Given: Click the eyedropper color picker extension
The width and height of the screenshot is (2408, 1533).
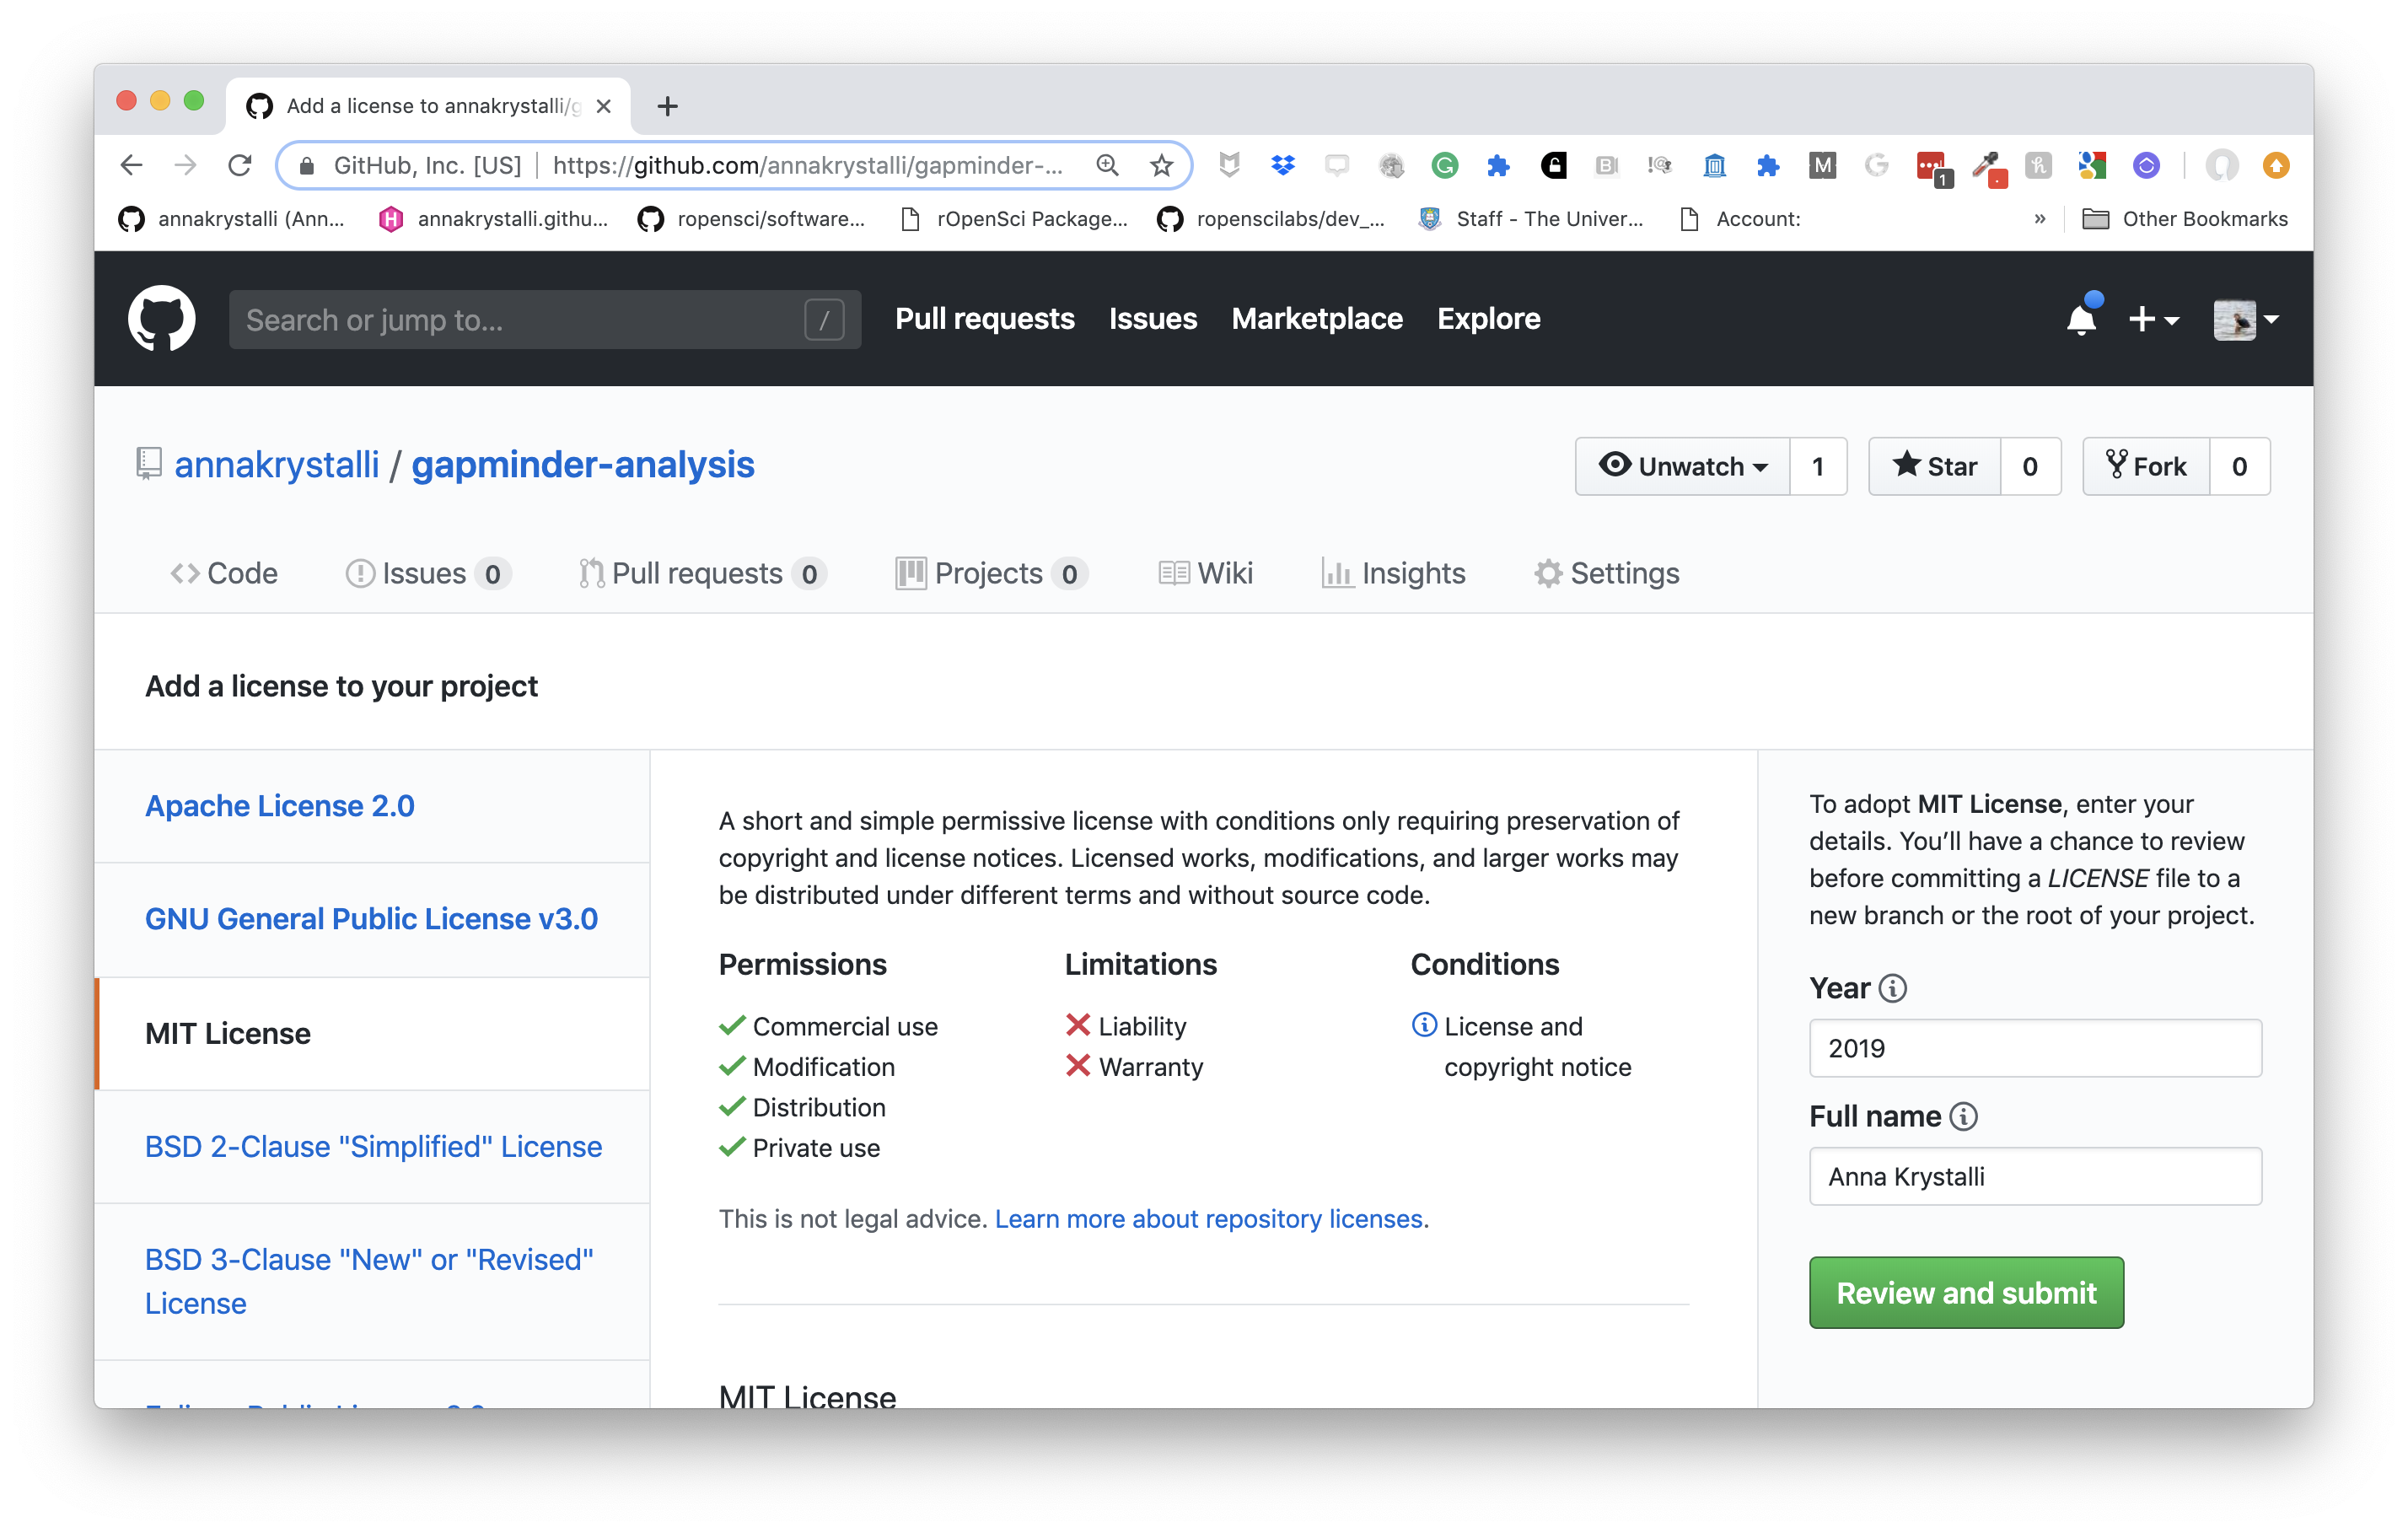Looking at the screenshot, I should click(x=1988, y=168).
